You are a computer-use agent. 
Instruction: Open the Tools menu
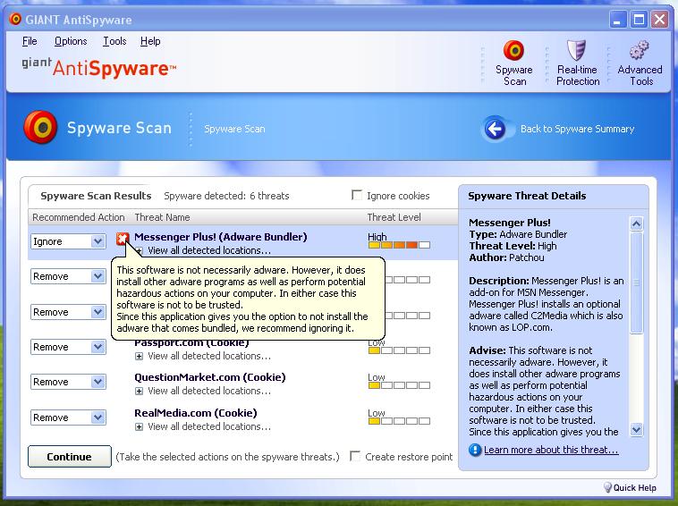coord(114,41)
